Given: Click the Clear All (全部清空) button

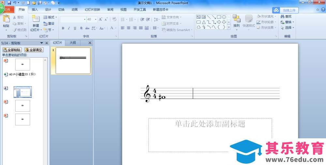Looking at the screenshot, I should point(34,50).
